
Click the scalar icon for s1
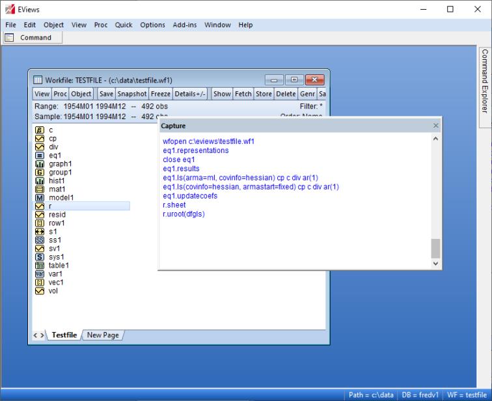(x=40, y=232)
